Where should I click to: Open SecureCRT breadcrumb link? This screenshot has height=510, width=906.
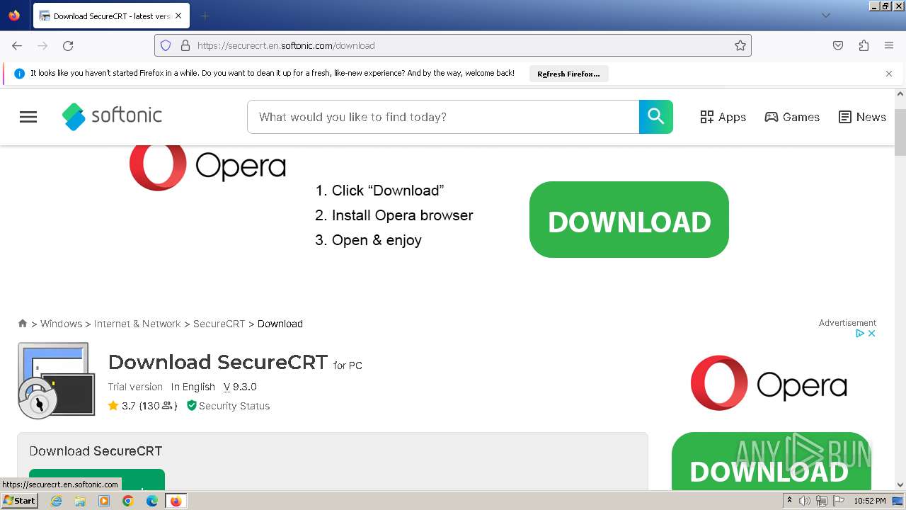tap(219, 324)
